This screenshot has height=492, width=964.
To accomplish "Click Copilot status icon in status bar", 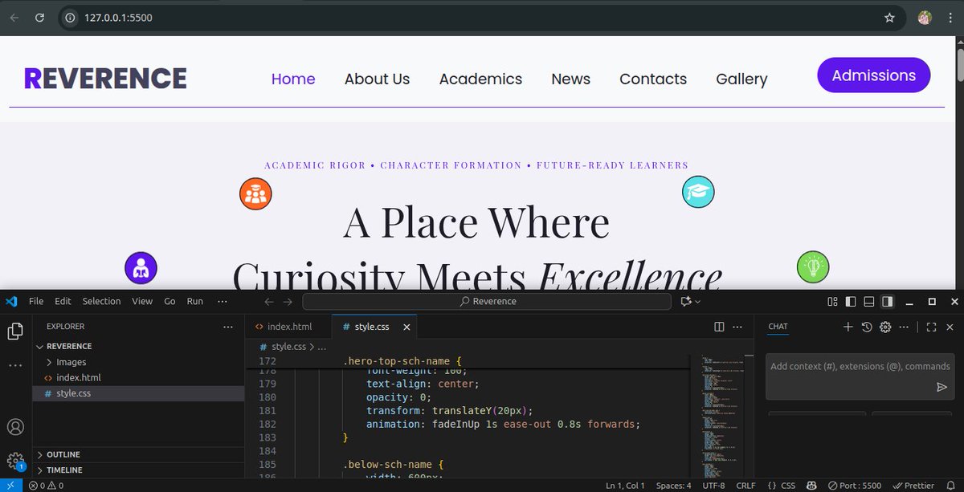I will pyautogui.click(x=811, y=485).
